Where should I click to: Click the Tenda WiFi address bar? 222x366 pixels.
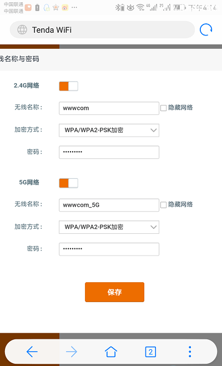coord(102,29)
